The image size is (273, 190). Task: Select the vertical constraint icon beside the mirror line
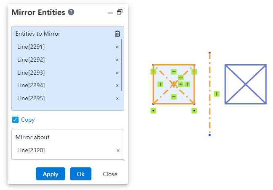pos(217,94)
